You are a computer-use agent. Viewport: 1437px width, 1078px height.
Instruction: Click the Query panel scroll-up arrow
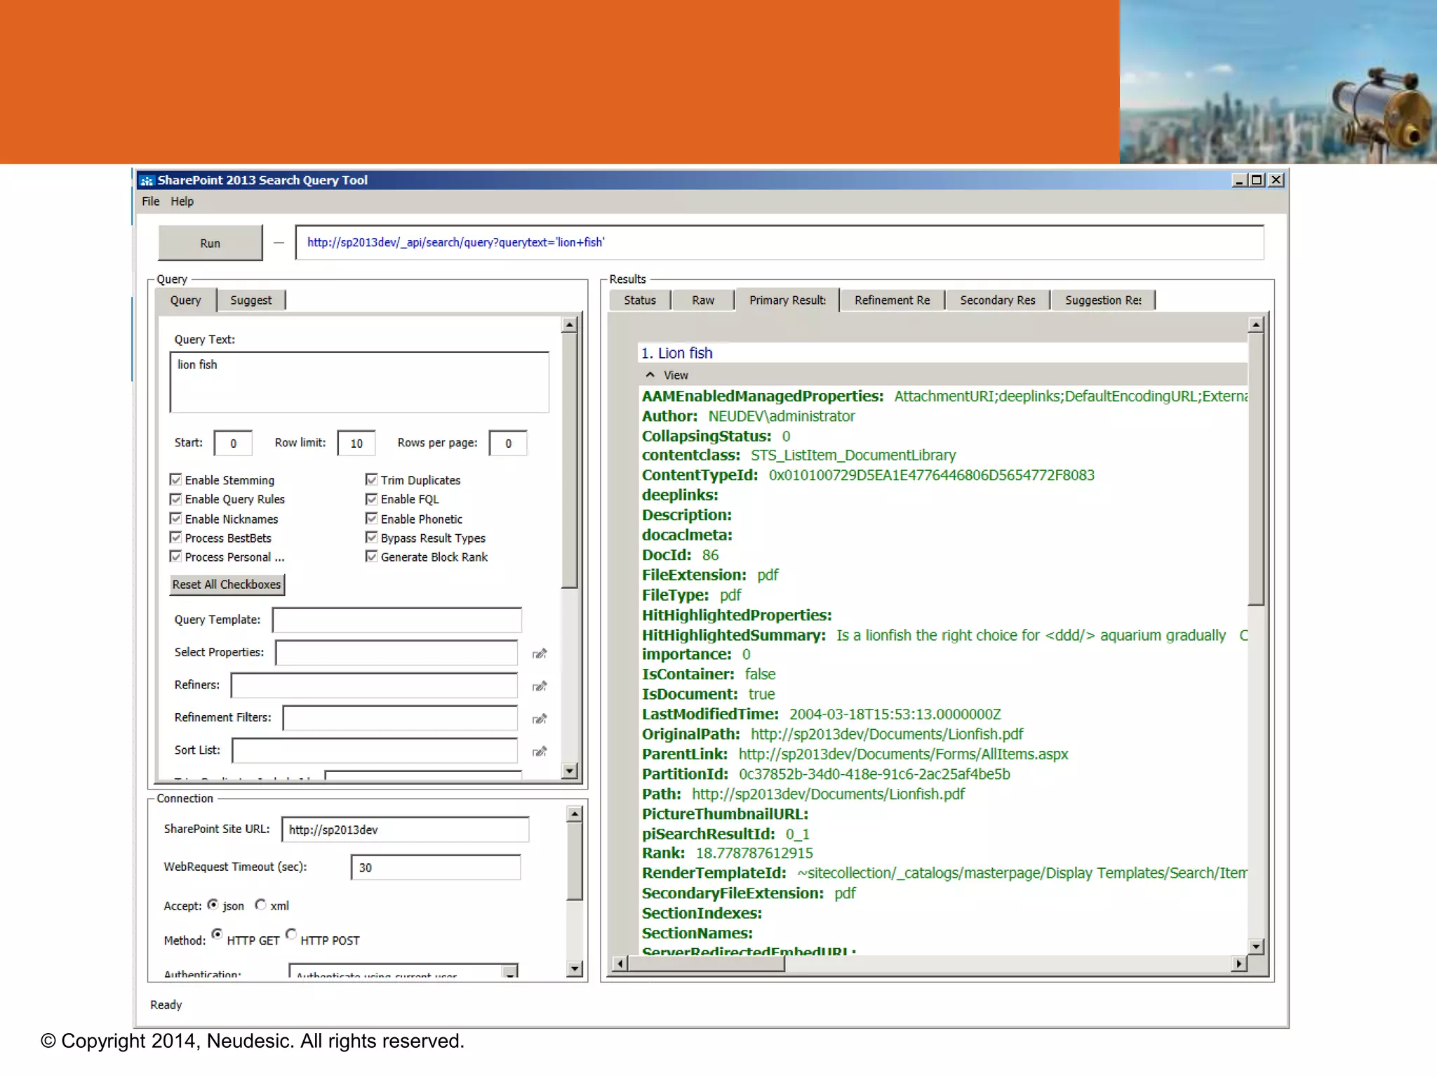point(570,324)
